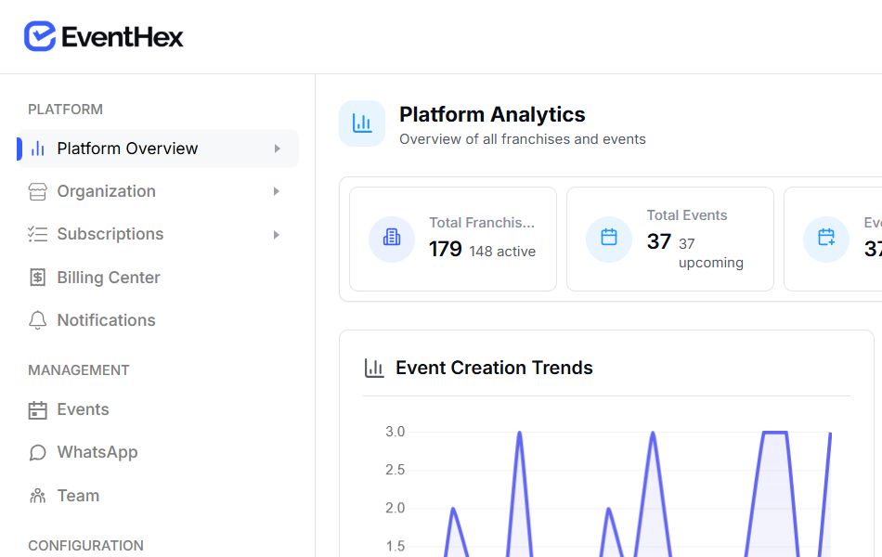882x557 pixels.
Task: Click the '37 upcoming' label
Action: click(711, 253)
